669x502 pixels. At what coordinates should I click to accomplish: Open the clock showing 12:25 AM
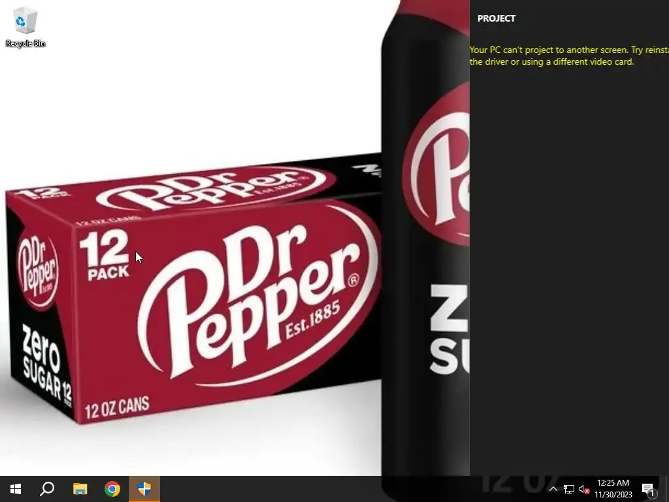click(x=613, y=483)
